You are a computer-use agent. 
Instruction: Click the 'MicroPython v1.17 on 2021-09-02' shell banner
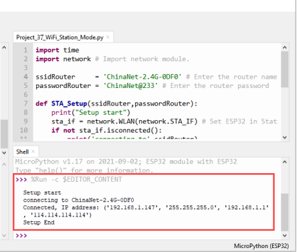click(x=77, y=161)
